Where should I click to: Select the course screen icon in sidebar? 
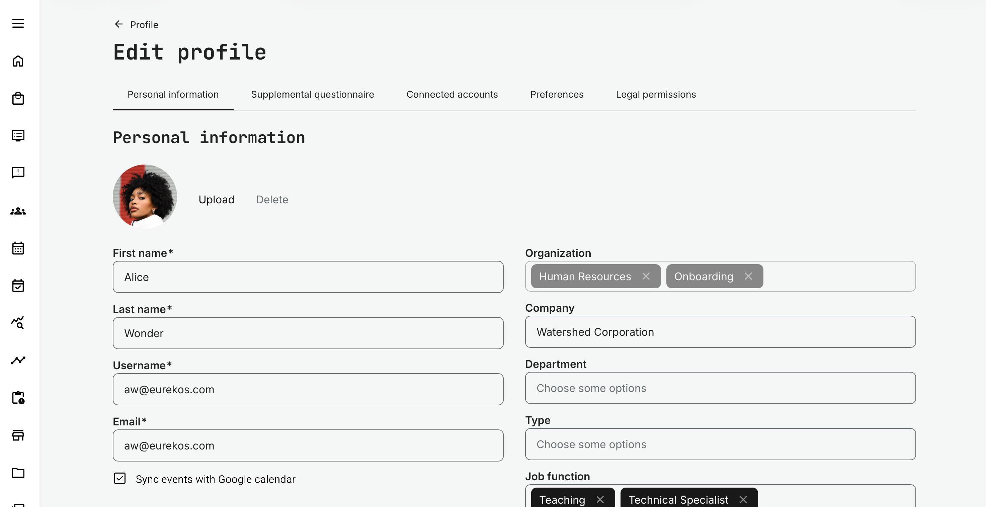[18, 136]
